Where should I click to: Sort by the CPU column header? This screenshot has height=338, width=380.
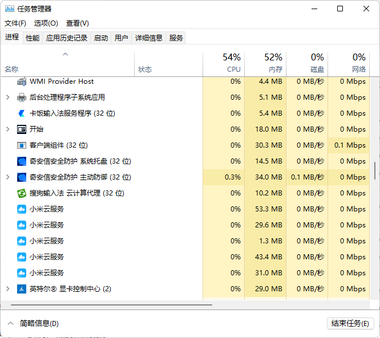tap(224, 64)
